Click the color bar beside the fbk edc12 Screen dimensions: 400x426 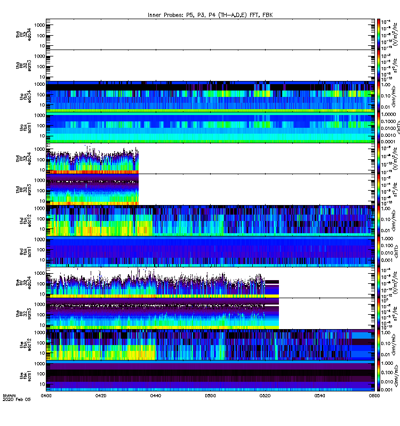pyautogui.click(x=379, y=345)
